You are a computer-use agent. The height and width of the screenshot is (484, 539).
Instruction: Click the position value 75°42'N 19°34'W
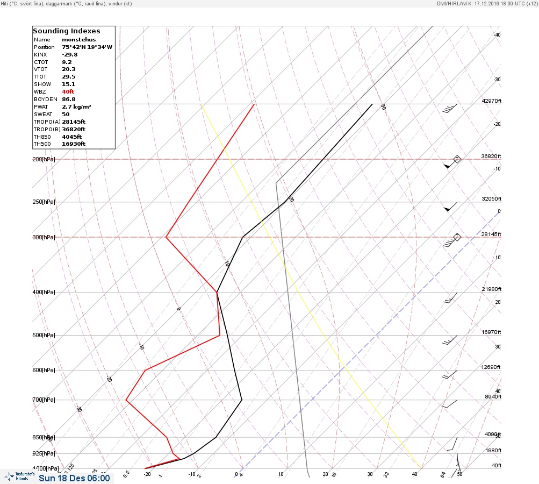[87, 47]
